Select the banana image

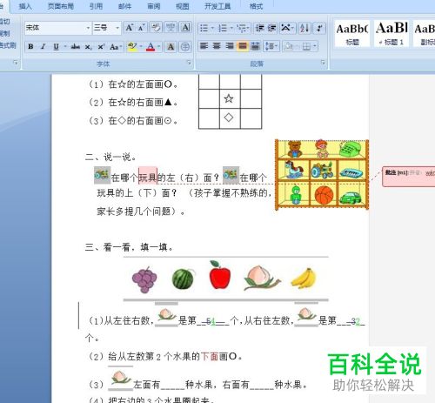point(303,279)
